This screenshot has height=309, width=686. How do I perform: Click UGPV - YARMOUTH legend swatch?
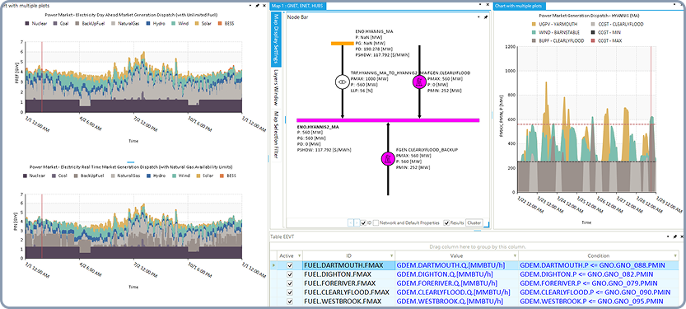click(x=534, y=24)
